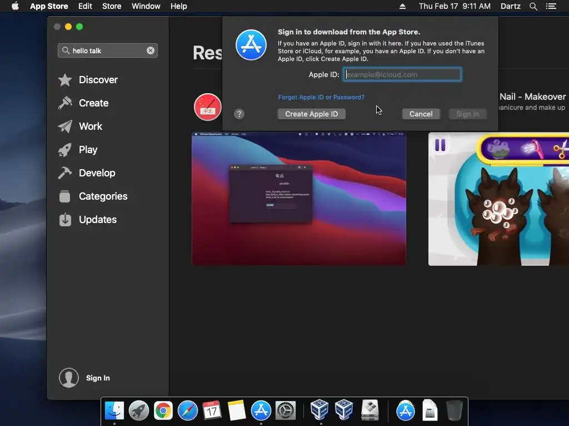569x426 pixels.
Task: Open Notes from the Dock
Action: [237, 410]
